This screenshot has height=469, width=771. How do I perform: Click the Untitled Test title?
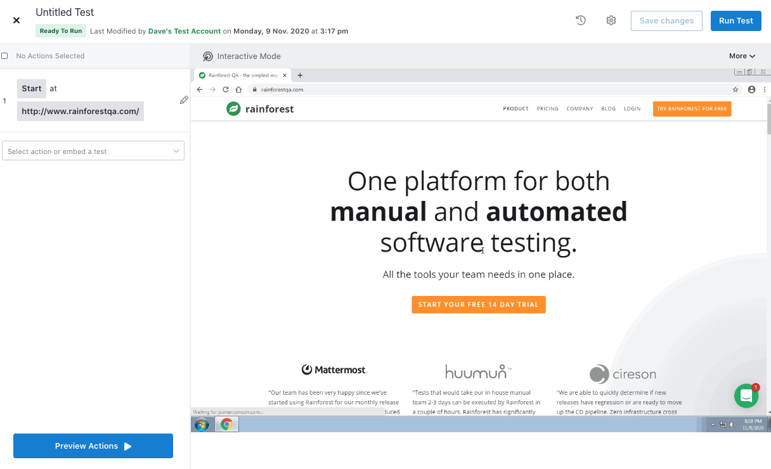(65, 12)
